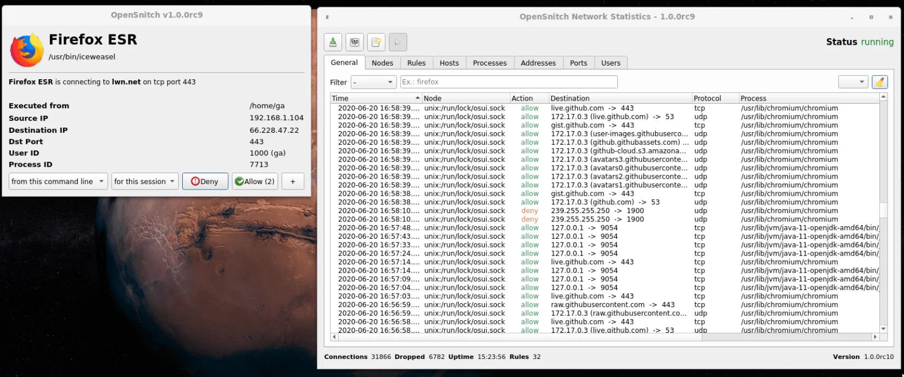Select row with destination github-cloud.s3.amazona...
This screenshot has height=377, width=904.
(x=605, y=151)
